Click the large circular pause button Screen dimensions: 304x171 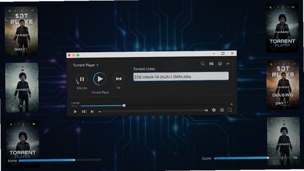click(82, 79)
